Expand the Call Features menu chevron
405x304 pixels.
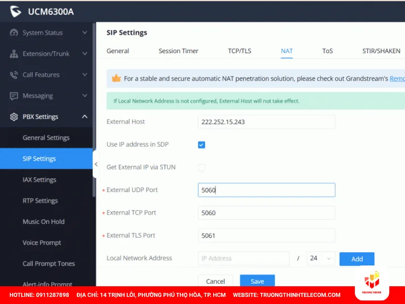(x=85, y=74)
